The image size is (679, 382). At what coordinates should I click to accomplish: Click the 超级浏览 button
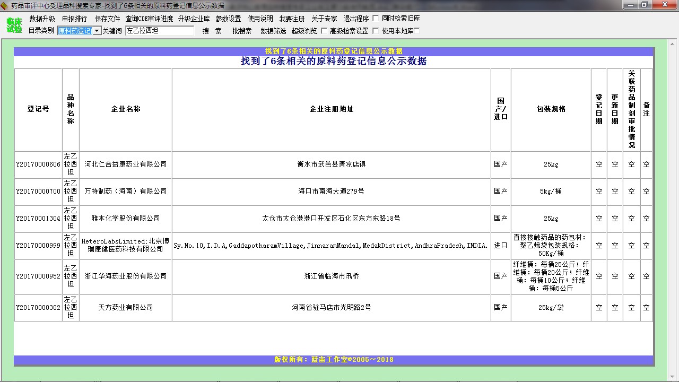click(304, 31)
